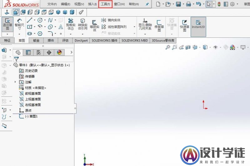Click the tree filter funnel icon

click(x=16, y=59)
